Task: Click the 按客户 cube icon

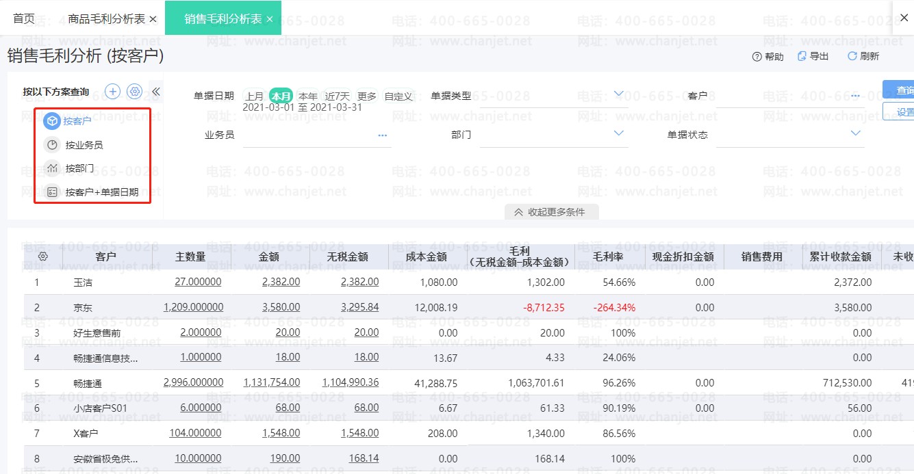Action: pyautogui.click(x=52, y=121)
